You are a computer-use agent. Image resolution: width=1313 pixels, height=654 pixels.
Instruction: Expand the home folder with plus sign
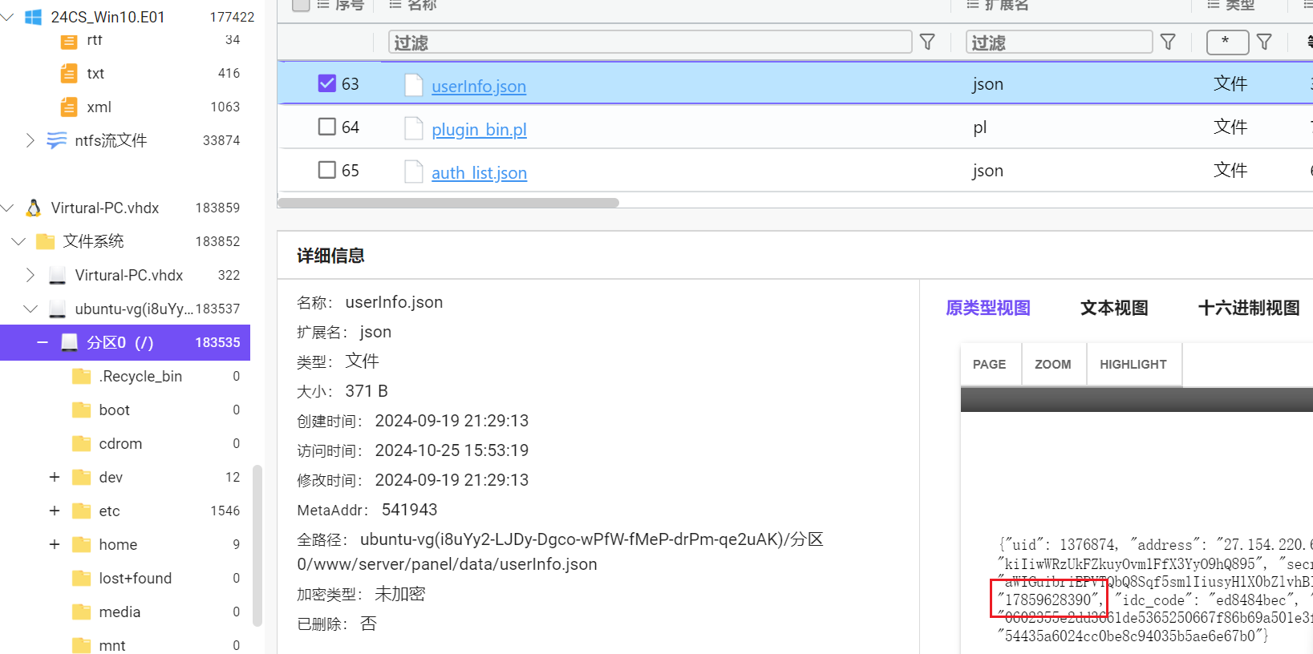tap(55, 545)
